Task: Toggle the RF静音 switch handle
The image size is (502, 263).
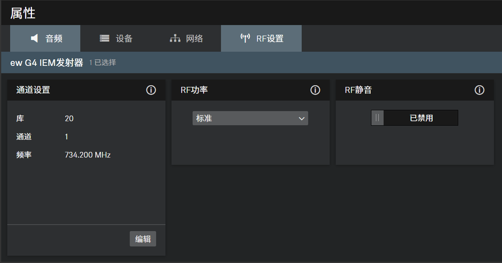Action: (x=378, y=118)
